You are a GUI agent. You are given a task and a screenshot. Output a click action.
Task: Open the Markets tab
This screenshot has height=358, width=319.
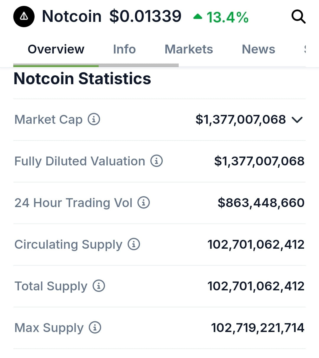click(189, 49)
